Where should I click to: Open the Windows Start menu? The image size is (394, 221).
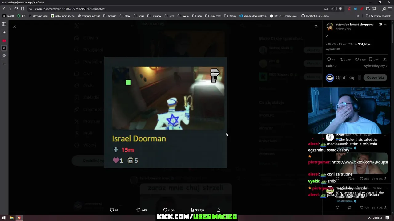click(4, 218)
